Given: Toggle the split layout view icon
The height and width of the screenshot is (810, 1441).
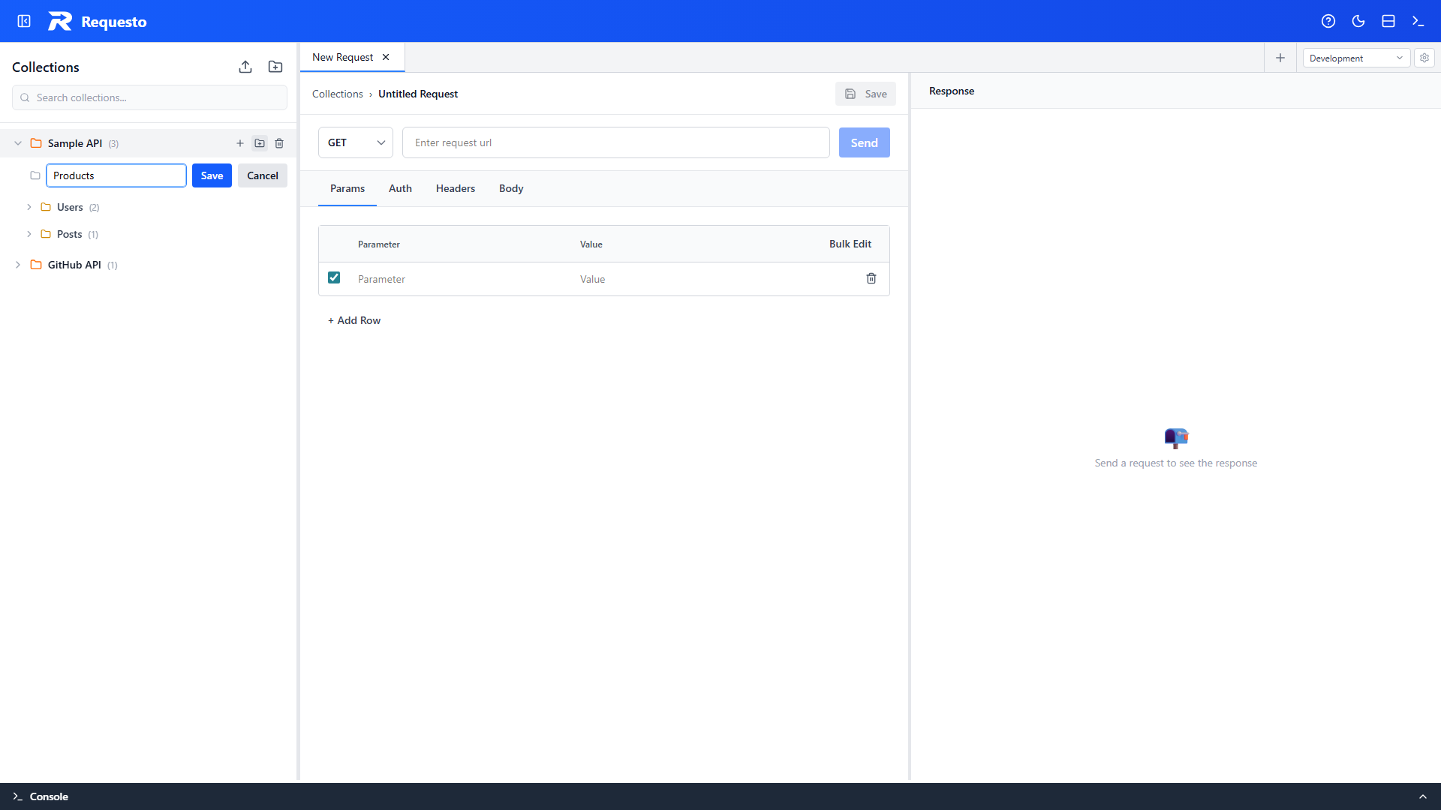Looking at the screenshot, I should pos(1388,21).
